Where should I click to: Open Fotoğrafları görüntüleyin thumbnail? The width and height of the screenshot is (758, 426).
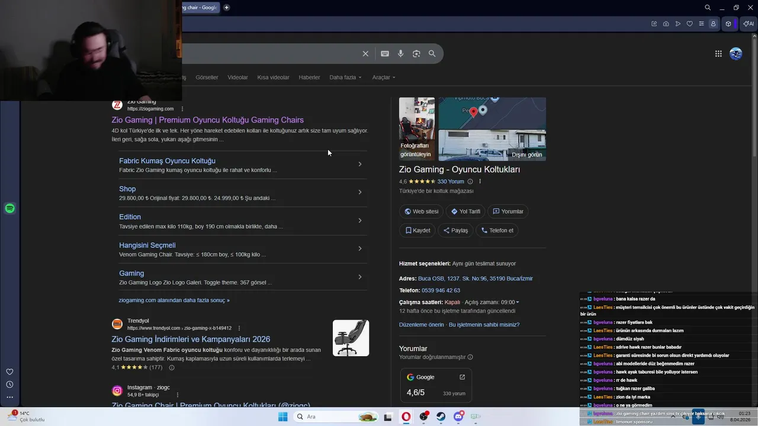tap(416, 129)
